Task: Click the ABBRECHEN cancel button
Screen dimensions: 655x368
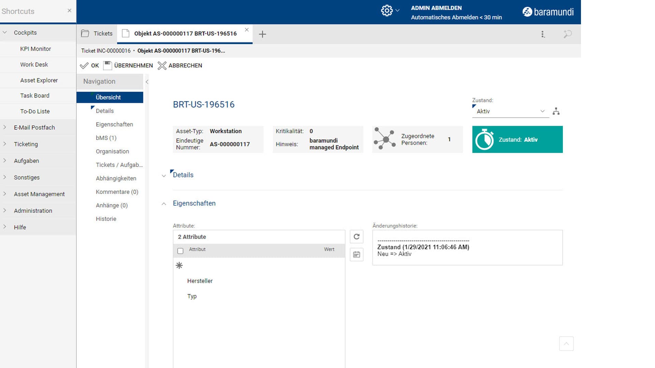Action: click(180, 65)
